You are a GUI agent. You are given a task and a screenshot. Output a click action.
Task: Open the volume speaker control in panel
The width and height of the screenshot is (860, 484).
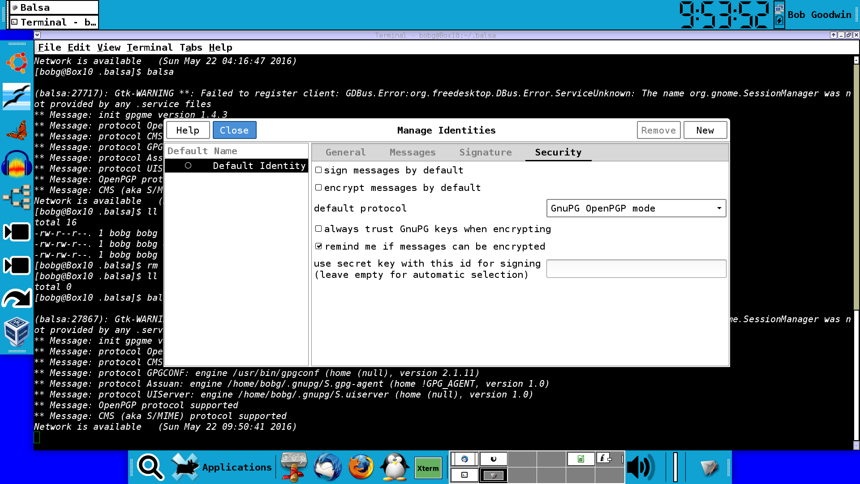click(641, 467)
